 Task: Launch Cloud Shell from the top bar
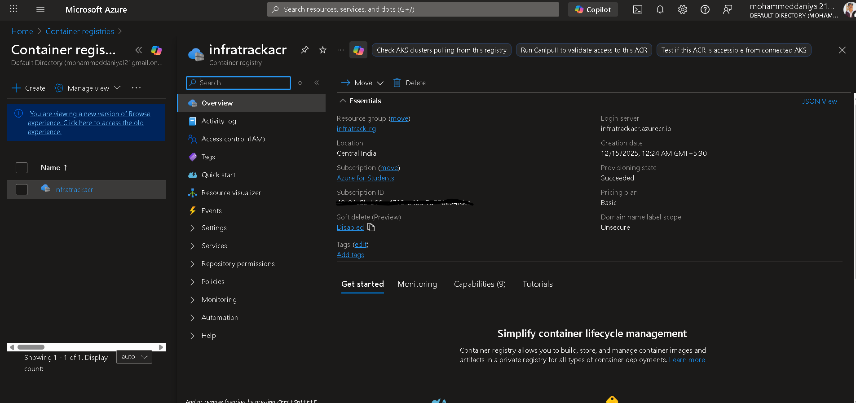pyautogui.click(x=638, y=9)
